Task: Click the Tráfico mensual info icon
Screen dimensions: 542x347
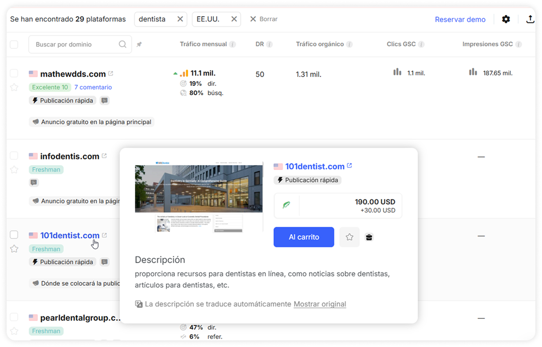Action: 232,44
